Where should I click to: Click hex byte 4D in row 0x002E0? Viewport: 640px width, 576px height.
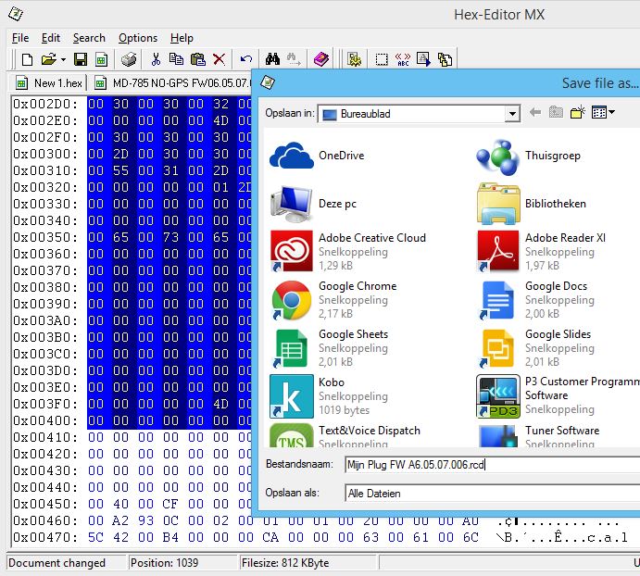[220, 120]
